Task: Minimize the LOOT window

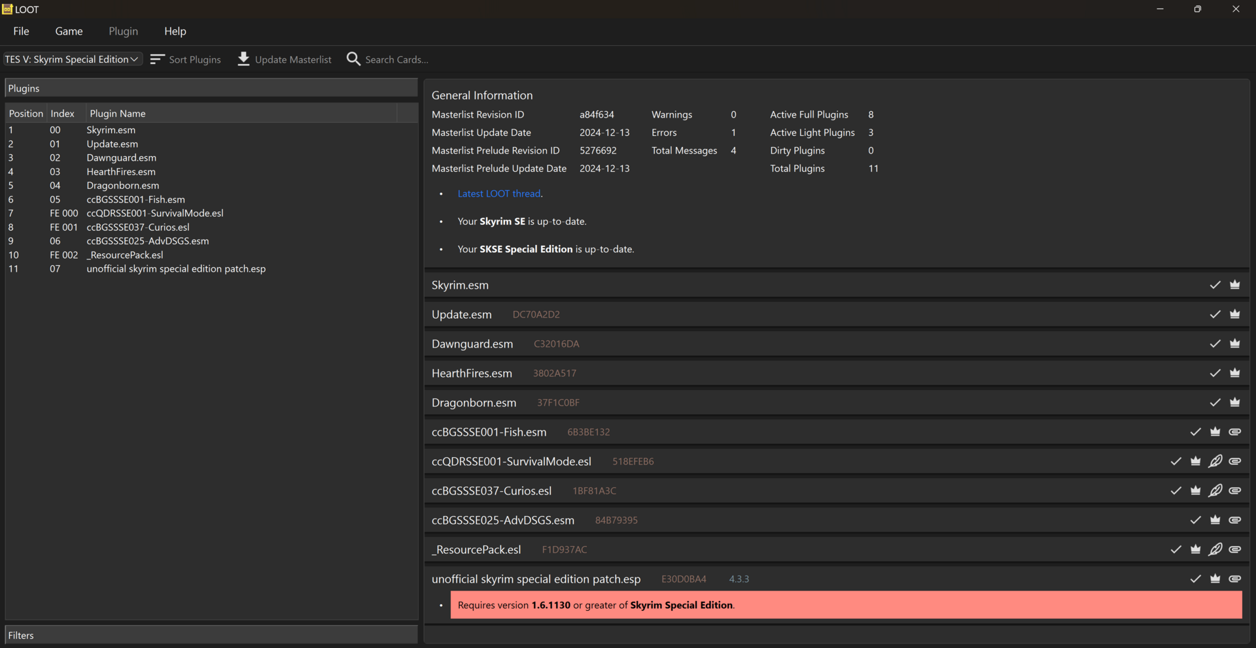Action: (1160, 9)
